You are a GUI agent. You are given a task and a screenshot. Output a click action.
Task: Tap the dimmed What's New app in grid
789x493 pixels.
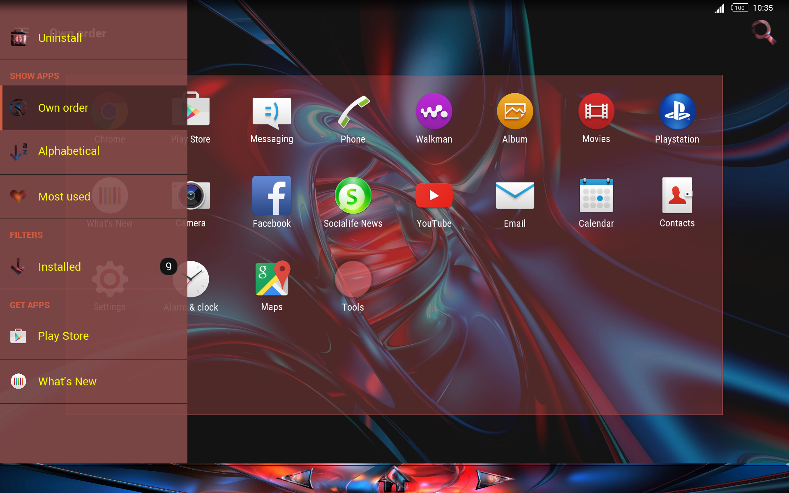(109, 203)
